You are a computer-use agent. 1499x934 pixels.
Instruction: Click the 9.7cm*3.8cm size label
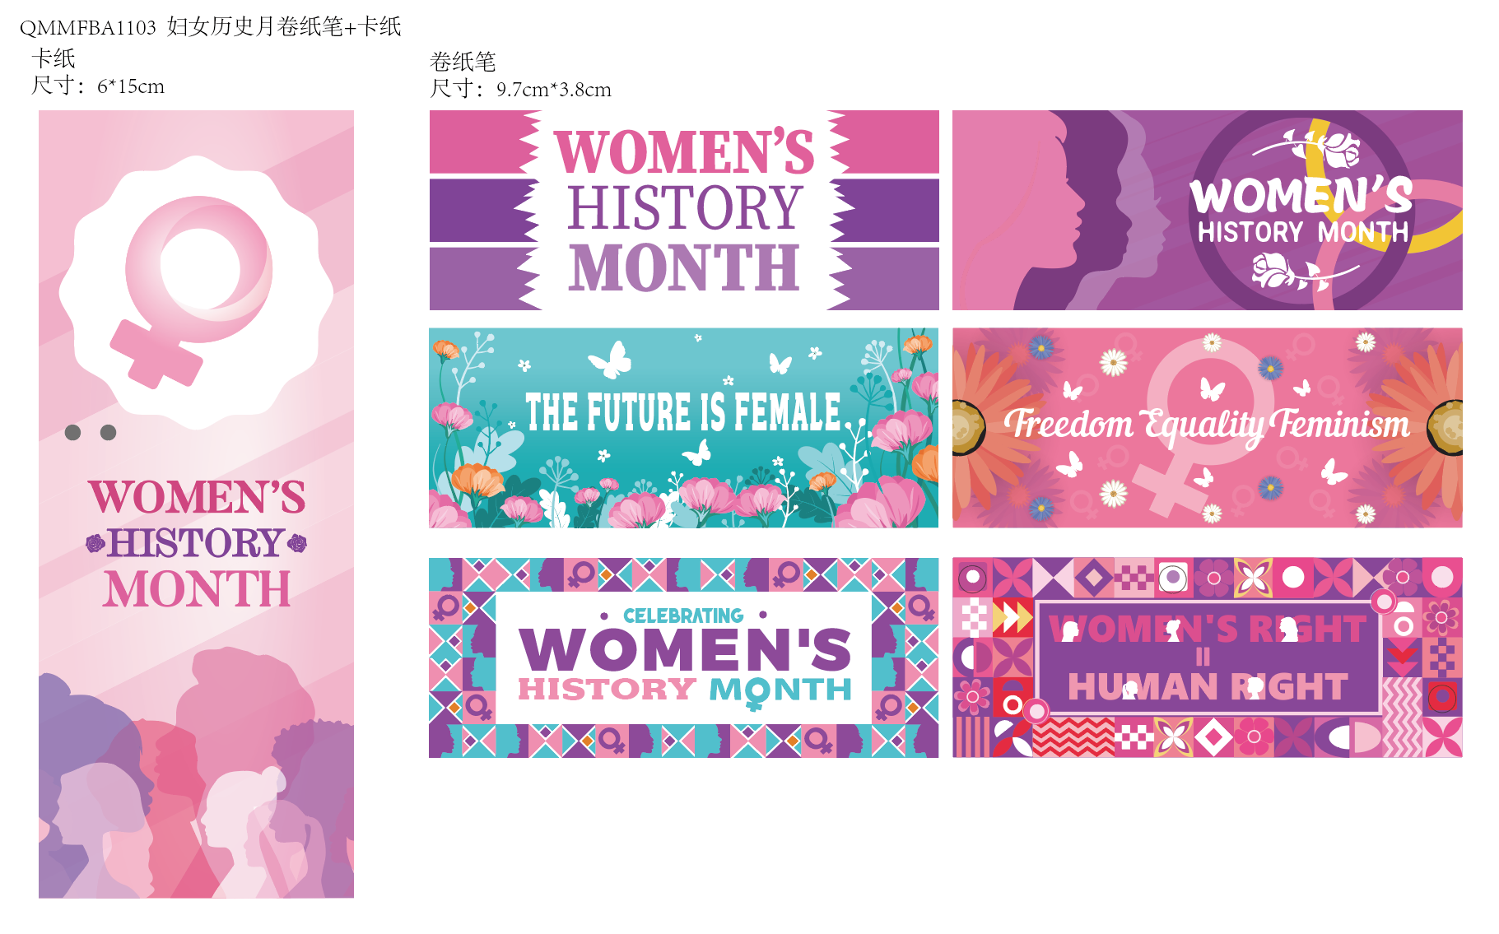pyautogui.click(x=554, y=90)
